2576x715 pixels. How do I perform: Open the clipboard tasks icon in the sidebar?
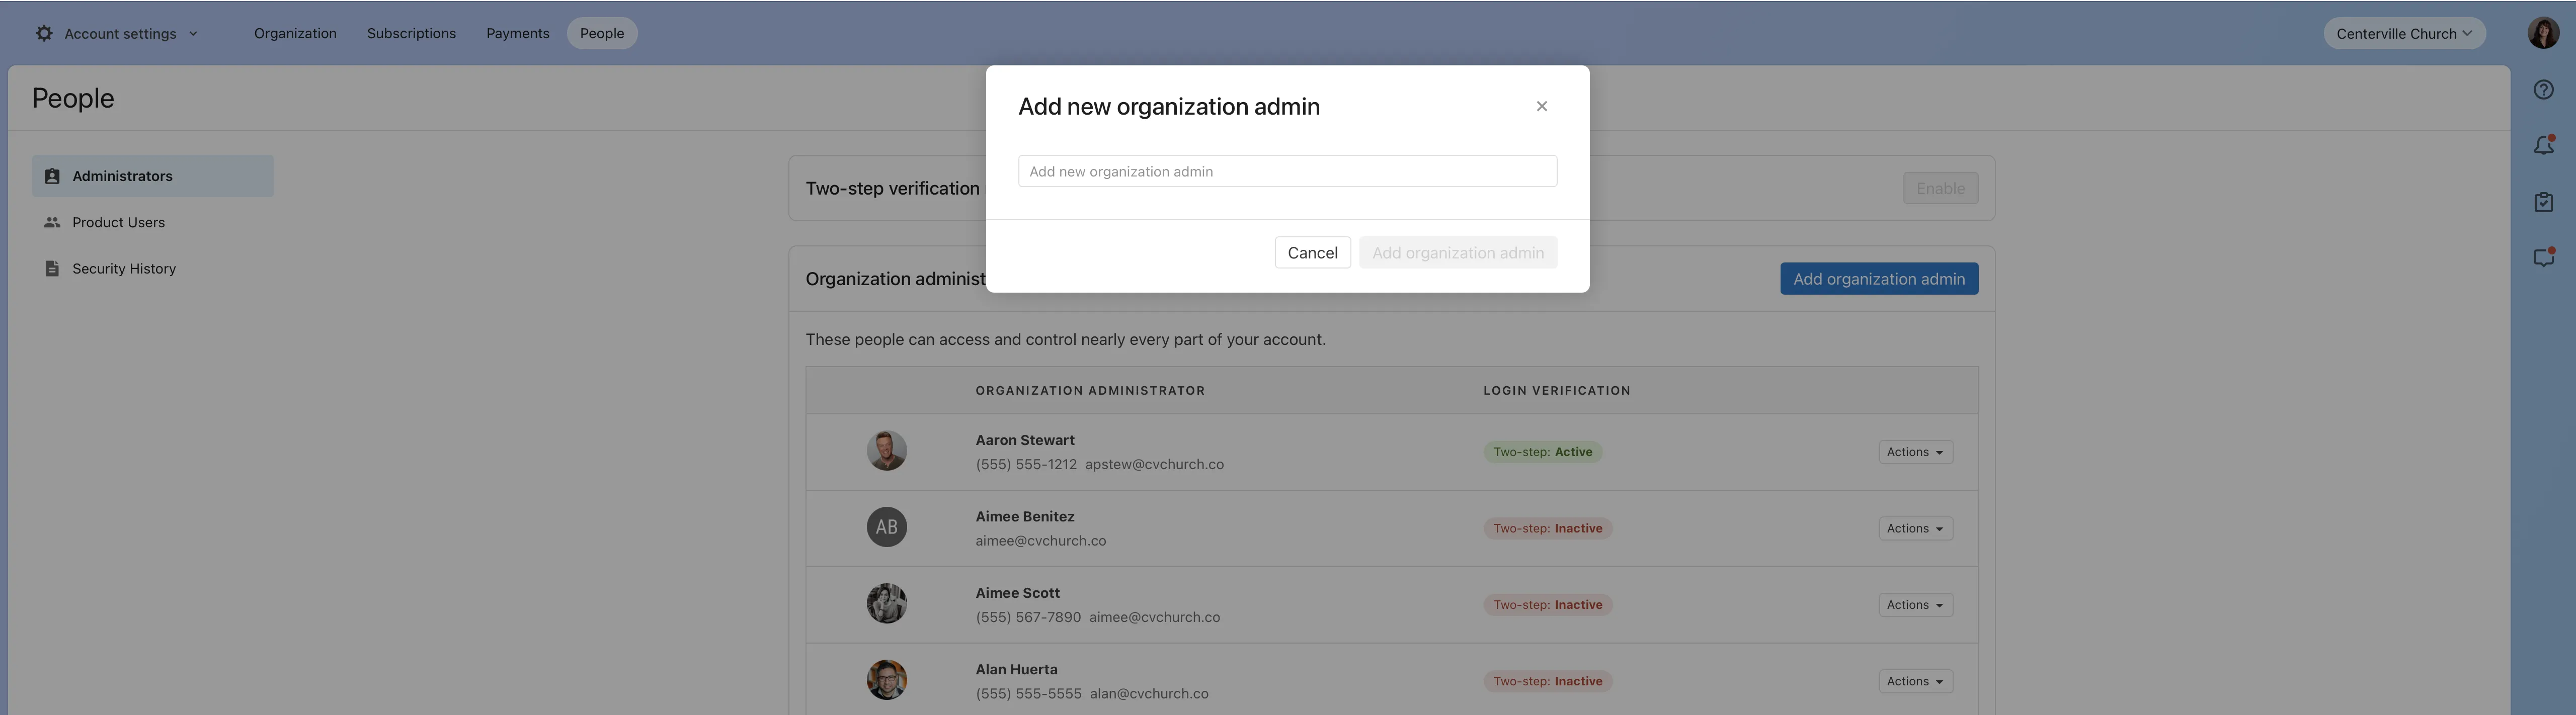click(2544, 201)
